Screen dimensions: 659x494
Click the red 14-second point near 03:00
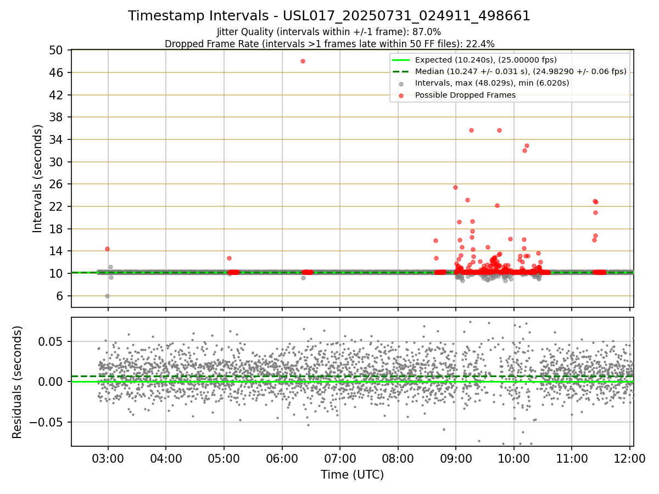click(x=107, y=249)
